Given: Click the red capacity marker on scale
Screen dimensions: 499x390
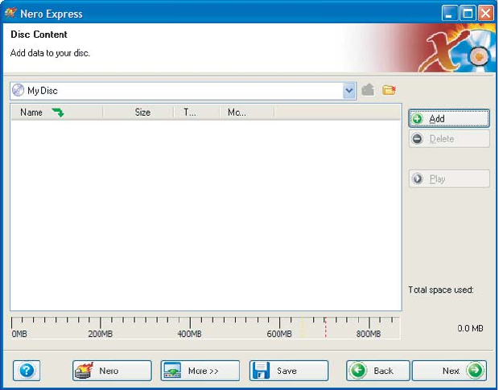Looking at the screenshot, I should [325, 326].
